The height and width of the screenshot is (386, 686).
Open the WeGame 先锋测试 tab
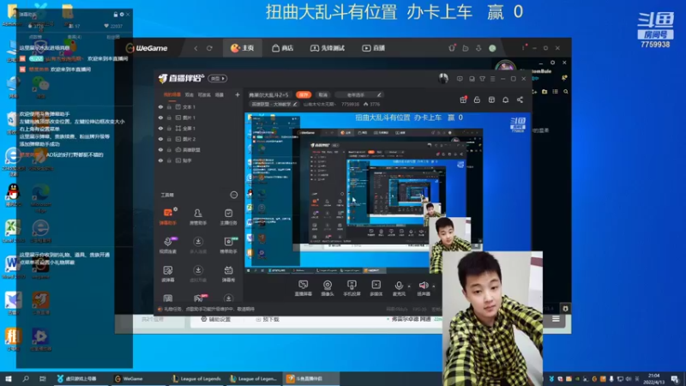pos(328,48)
